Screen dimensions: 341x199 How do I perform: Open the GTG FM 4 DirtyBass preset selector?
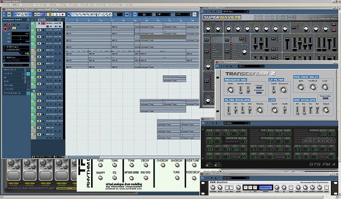point(237,123)
